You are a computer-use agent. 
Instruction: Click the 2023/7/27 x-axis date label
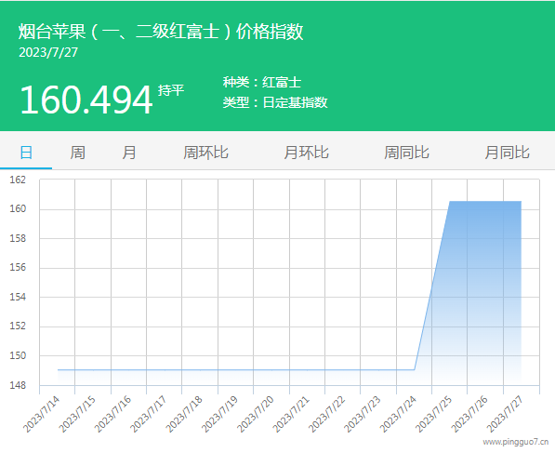point(505,414)
